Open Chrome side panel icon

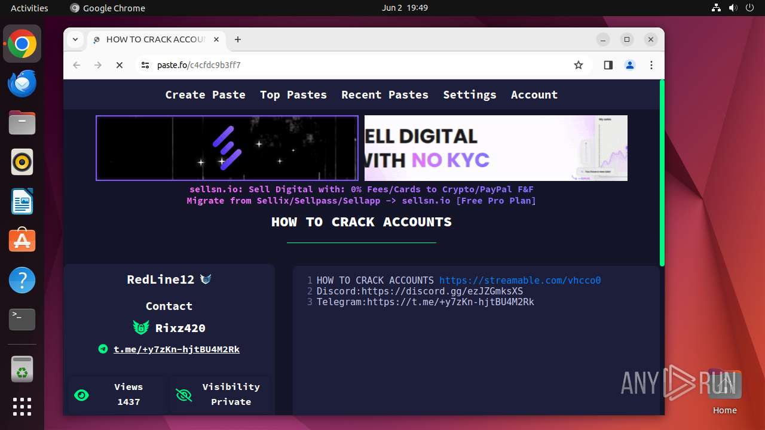click(x=608, y=65)
